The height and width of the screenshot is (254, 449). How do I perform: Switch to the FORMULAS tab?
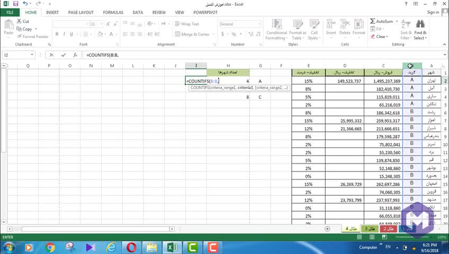pos(113,12)
